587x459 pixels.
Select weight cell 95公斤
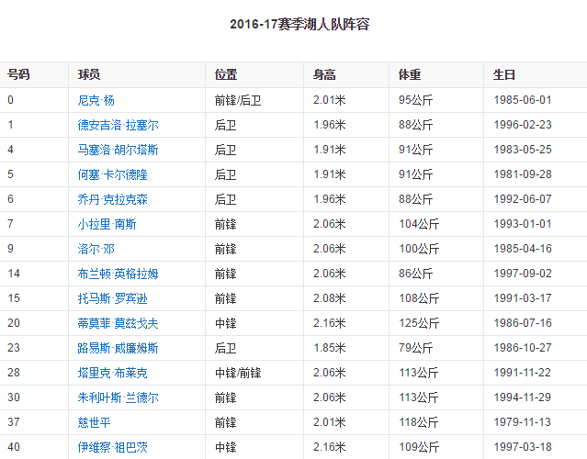[415, 100]
